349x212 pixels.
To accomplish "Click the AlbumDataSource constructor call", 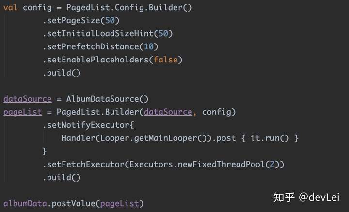I will click(103, 99).
